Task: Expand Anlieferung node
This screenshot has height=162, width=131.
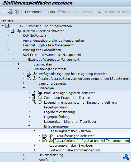Action: 24,159
